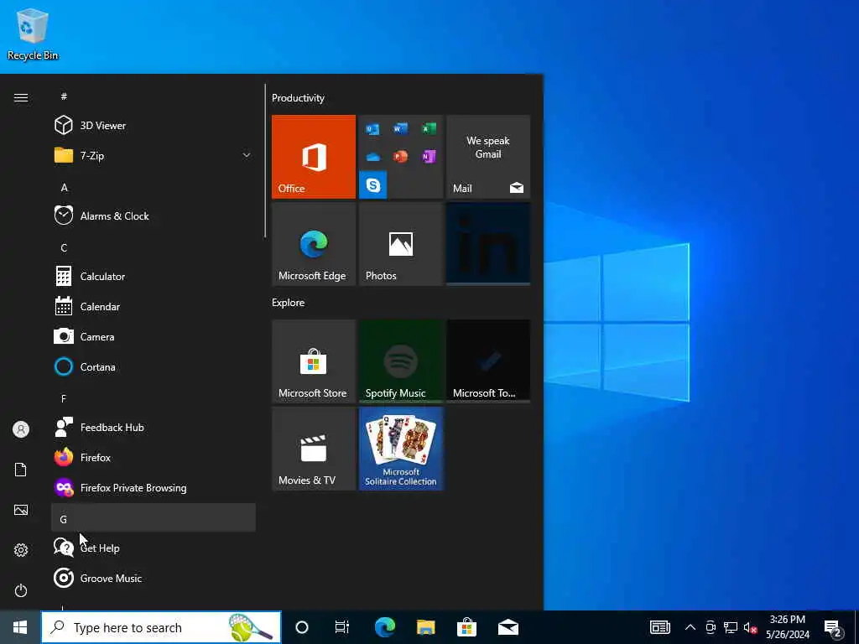Viewport: 859px width, 644px height.
Task: Click the Productivity group heading
Action: [298, 98]
